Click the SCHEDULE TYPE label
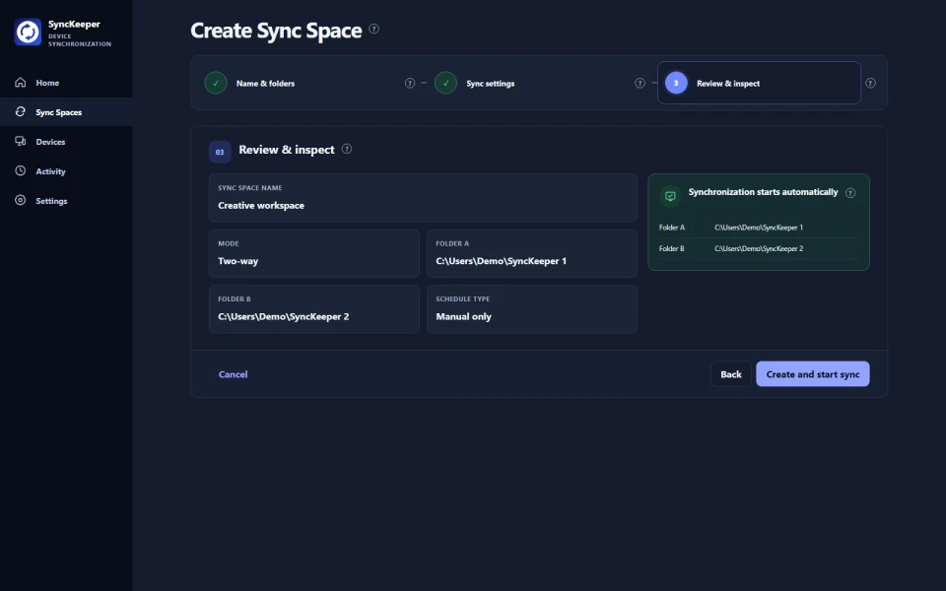Screen dimensions: 946x591 (x=463, y=299)
